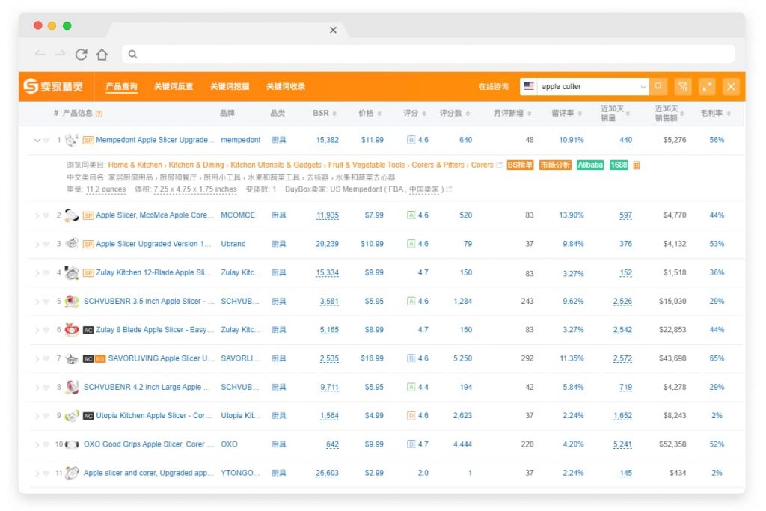Image resolution: width=766 pixels, height=511 pixels.
Task: Open the filter funnel icon in header
Action: 682,87
